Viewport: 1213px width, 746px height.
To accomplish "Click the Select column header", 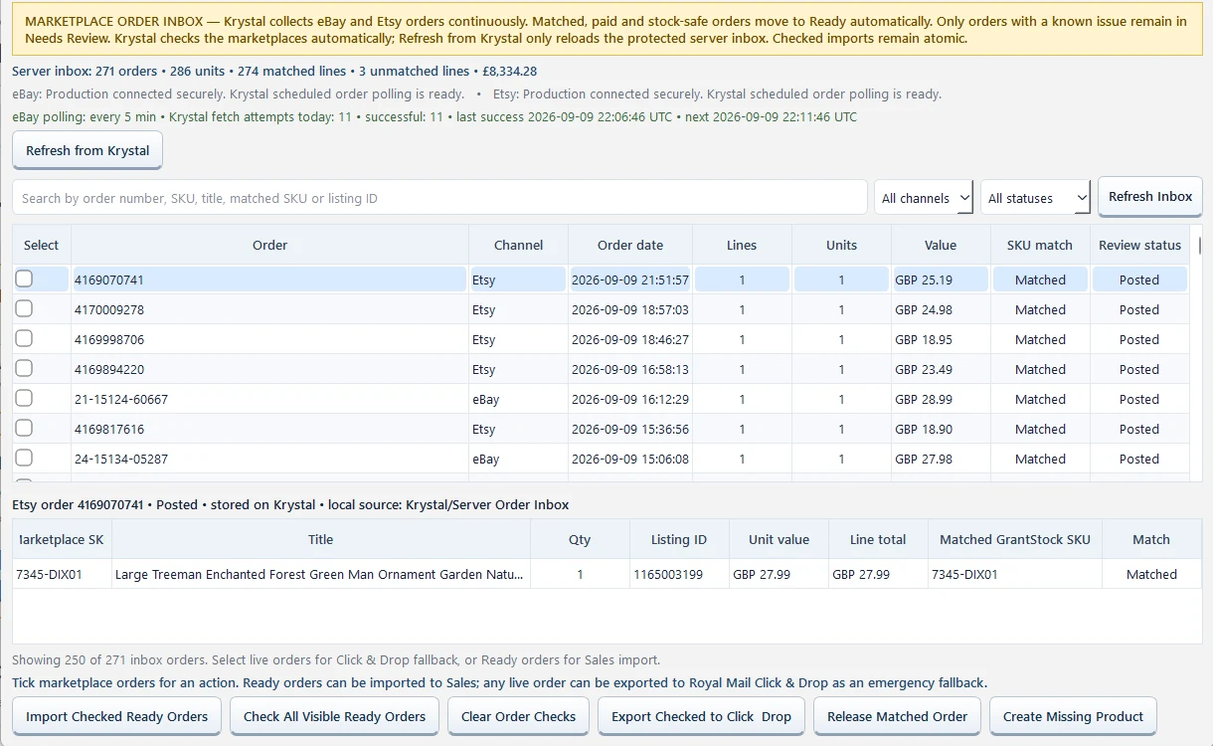I will click(x=42, y=245).
